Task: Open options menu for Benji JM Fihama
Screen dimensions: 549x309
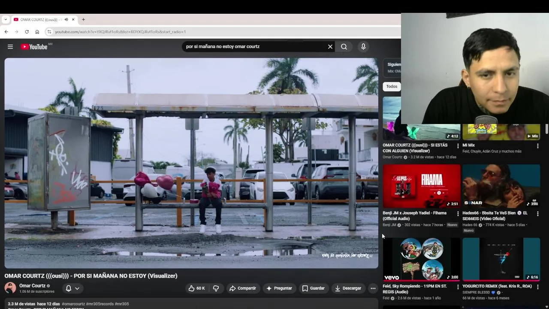Action: [x=458, y=214]
